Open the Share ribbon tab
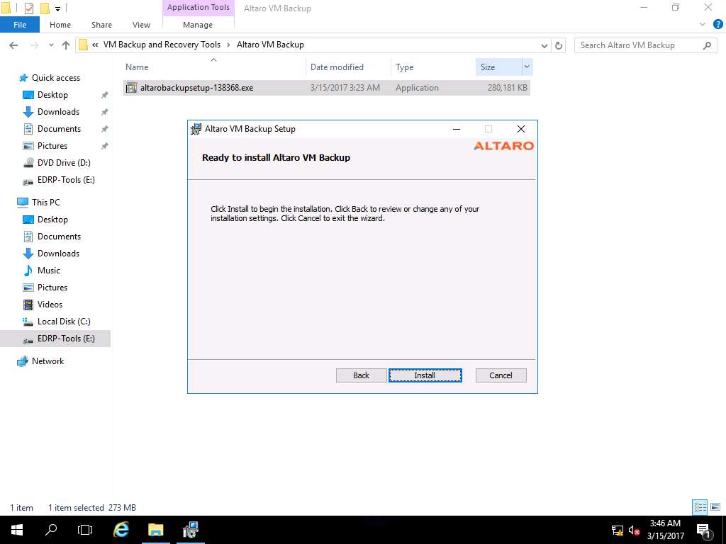 pyautogui.click(x=101, y=25)
